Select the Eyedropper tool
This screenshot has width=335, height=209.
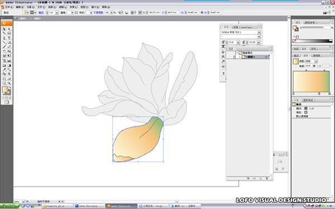tap(4, 70)
